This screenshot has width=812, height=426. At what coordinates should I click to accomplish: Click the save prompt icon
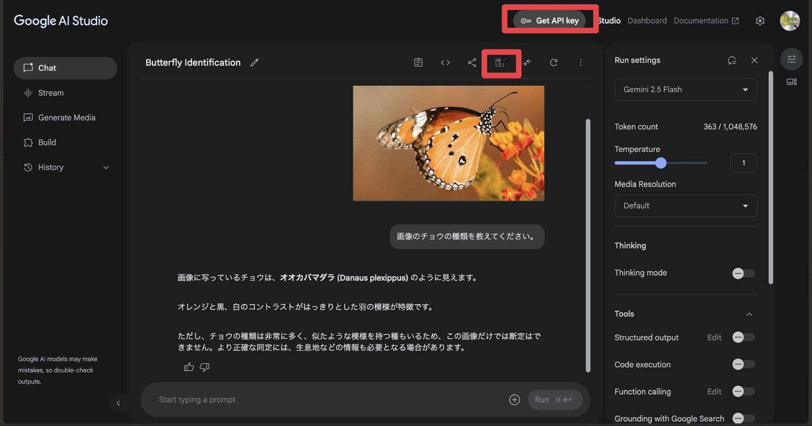point(500,62)
